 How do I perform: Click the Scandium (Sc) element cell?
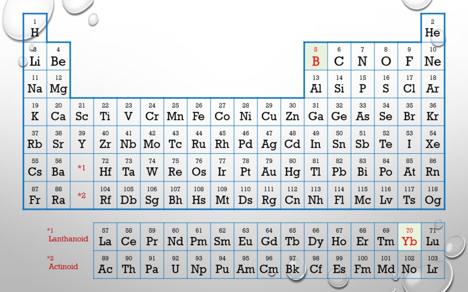click(82, 112)
